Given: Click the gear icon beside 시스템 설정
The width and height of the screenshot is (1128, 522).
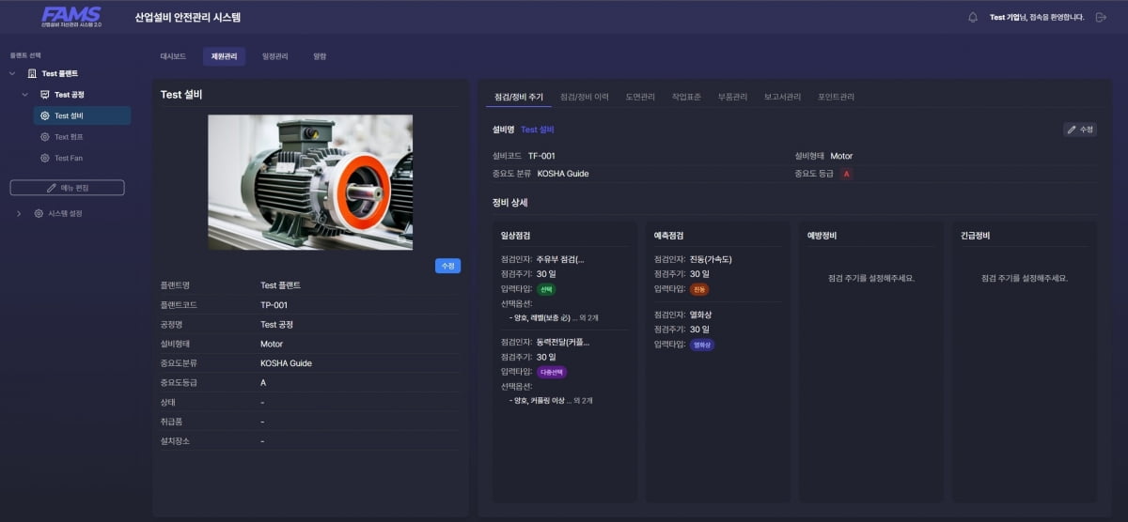Looking at the screenshot, I should [39, 214].
